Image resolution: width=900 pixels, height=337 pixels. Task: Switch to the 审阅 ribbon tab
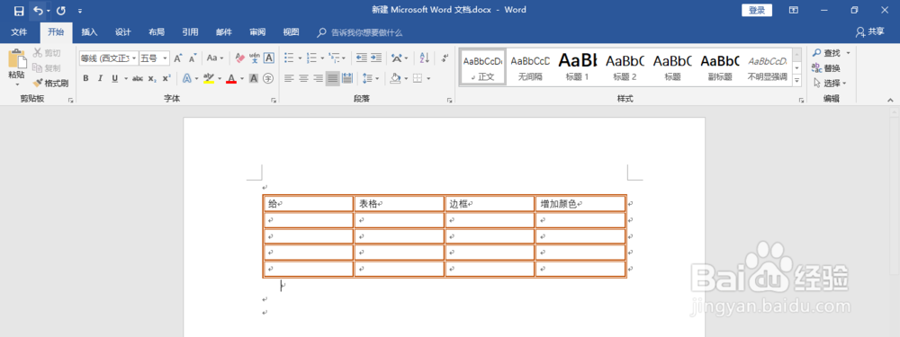tap(257, 32)
